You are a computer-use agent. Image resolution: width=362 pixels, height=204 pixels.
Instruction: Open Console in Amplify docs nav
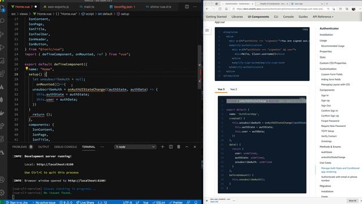tap(288, 16)
